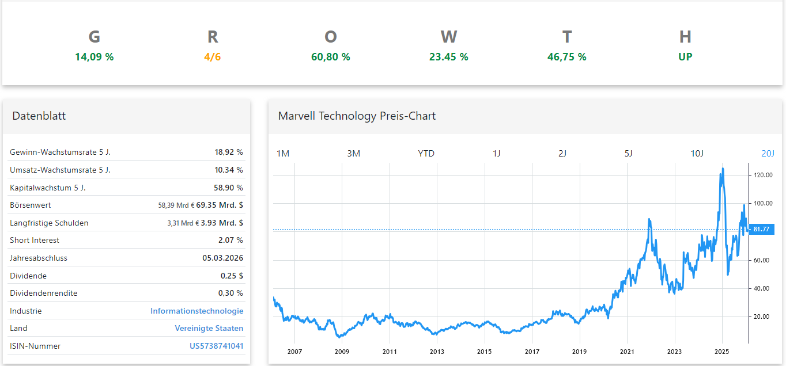Click the T score icon showing 46,75 %

tap(567, 46)
